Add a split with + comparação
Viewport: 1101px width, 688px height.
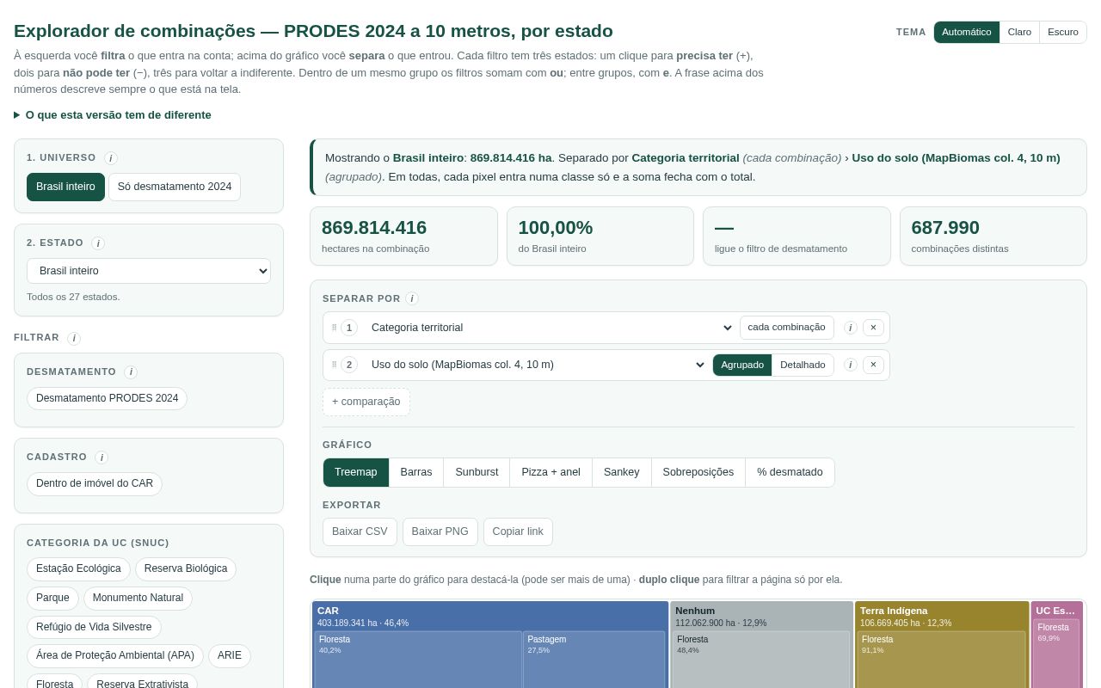pyautogui.click(x=366, y=402)
